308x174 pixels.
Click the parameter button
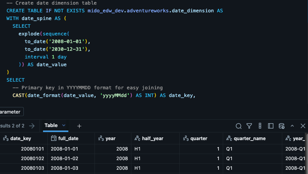coord(11,112)
